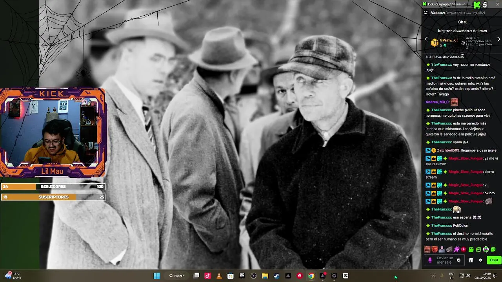Open the emoji picker in message box

pyautogui.click(x=458, y=260)
